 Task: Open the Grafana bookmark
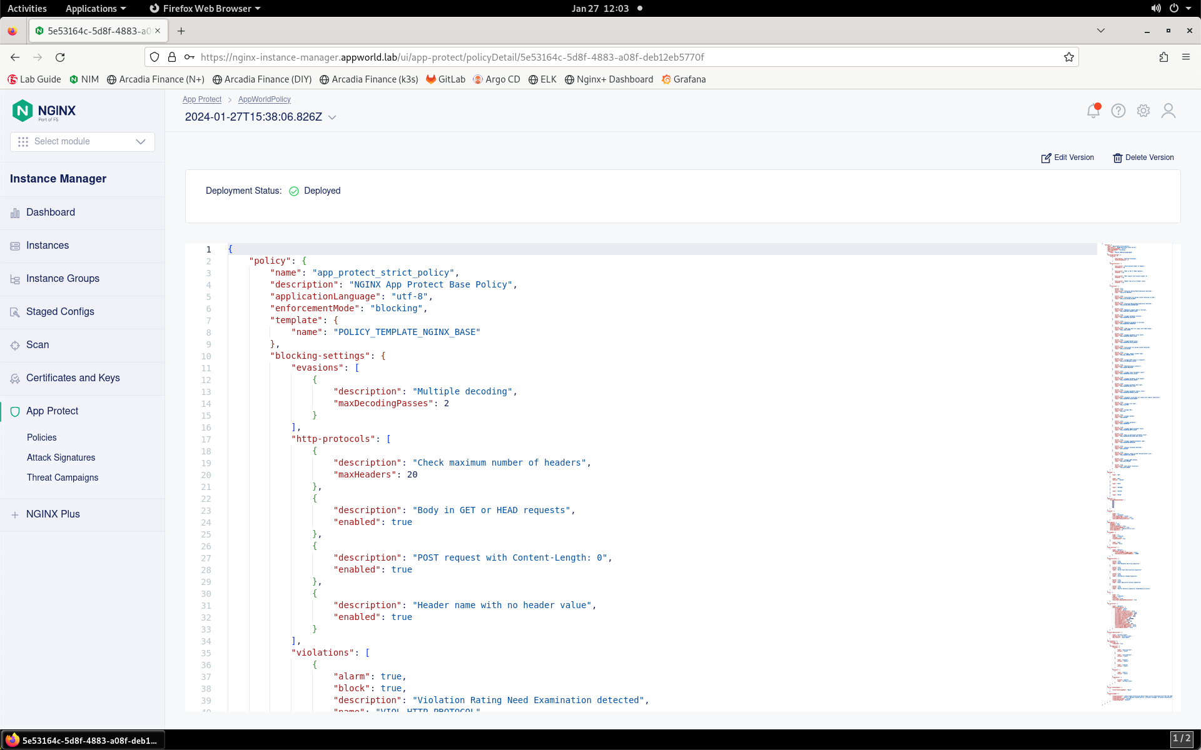coord(684,79)
